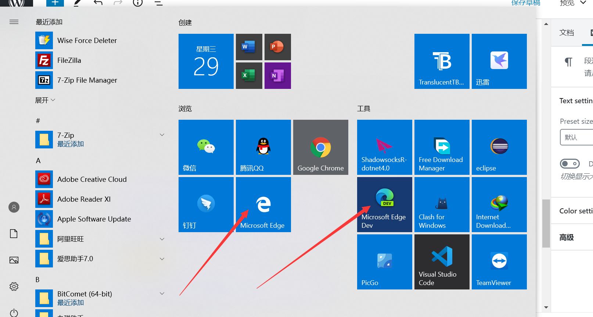Image resolution: width=593 pixels, height=317 pixels.
Task: Open Settings gear in the Start sidebar
Action: [14, 287]
